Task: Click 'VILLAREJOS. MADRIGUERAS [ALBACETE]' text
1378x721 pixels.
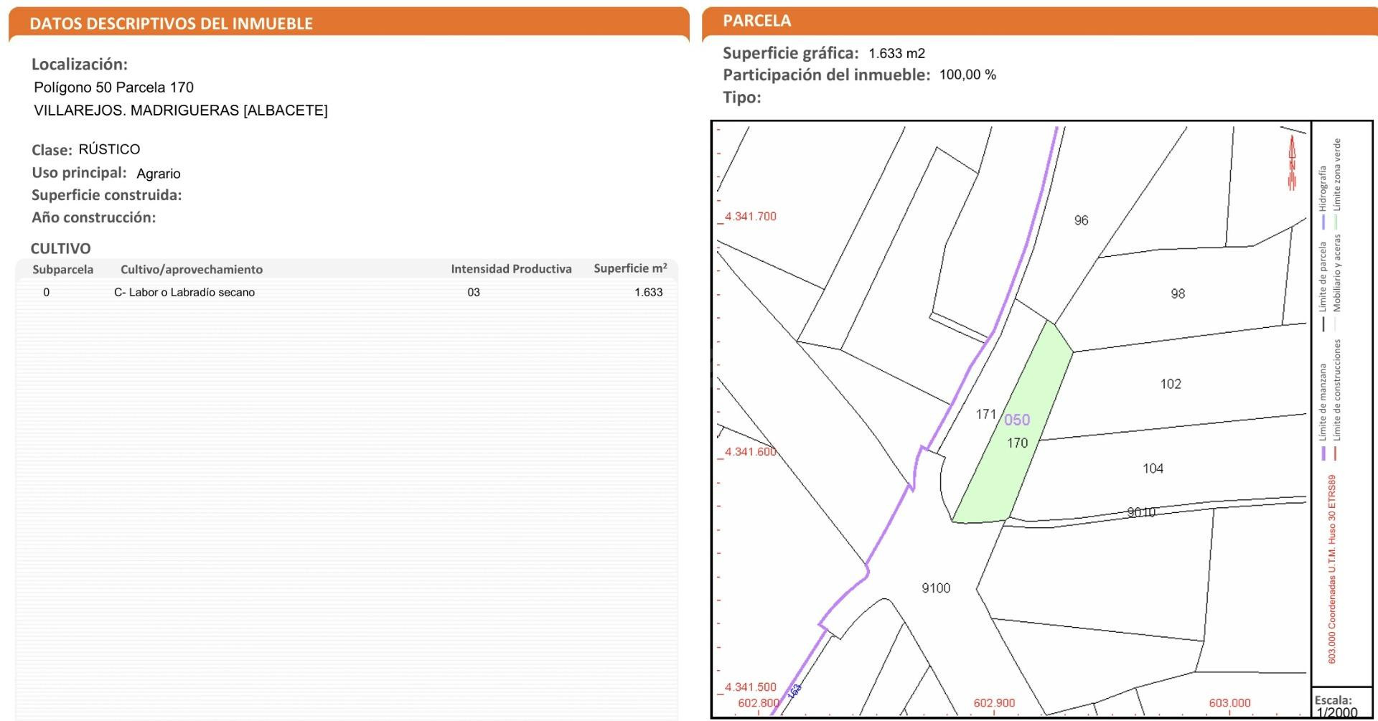Action: tap(181, 110)
